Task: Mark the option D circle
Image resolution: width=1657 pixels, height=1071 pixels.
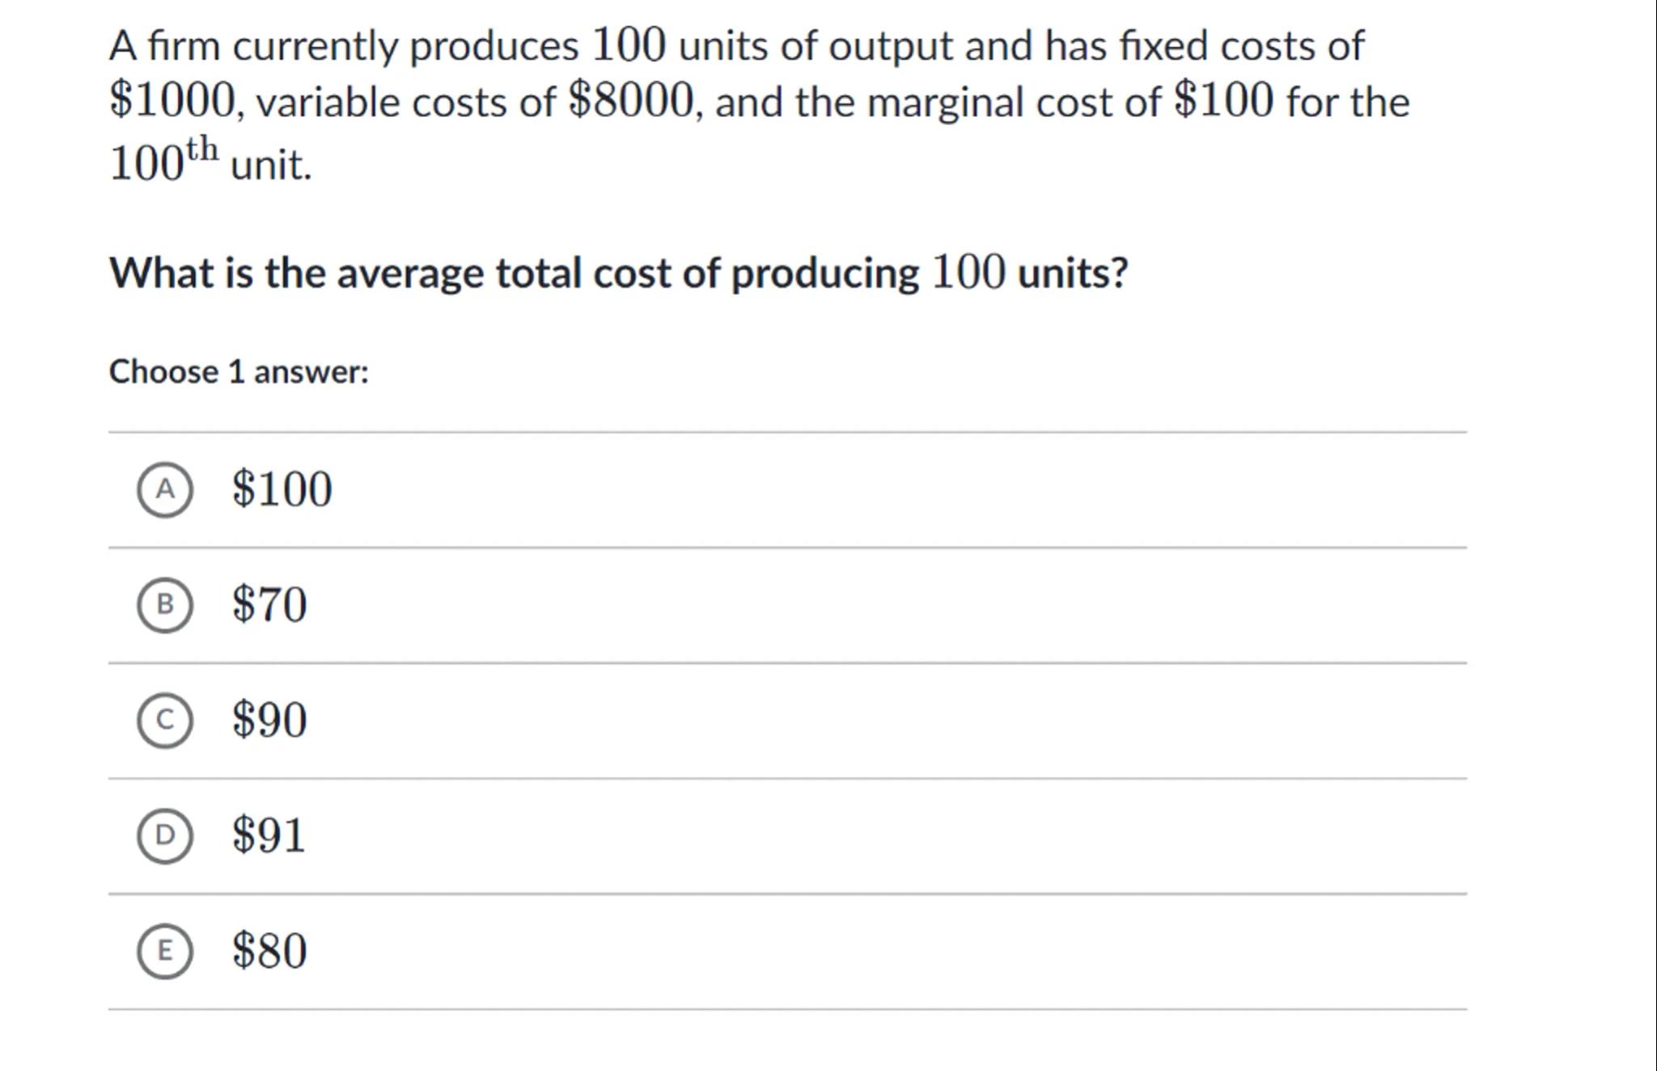Action: click(x=165, y=836)
